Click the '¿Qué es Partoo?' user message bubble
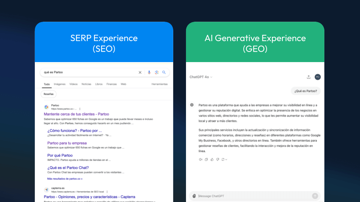 tap(306, 91)
